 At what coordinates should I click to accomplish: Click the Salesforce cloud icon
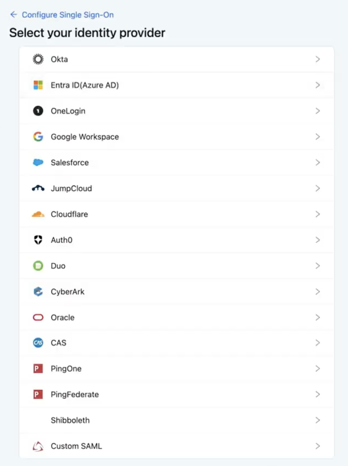click(x=38, y=162)
